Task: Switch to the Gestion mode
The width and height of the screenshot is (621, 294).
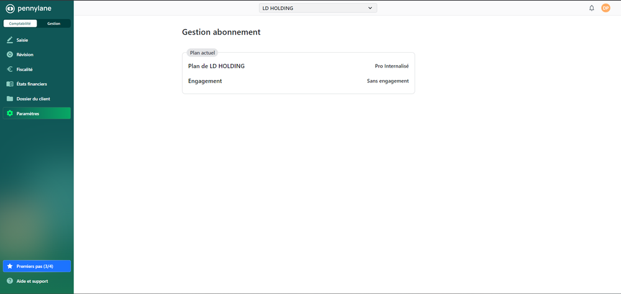Action: click(x=54, y=24)
